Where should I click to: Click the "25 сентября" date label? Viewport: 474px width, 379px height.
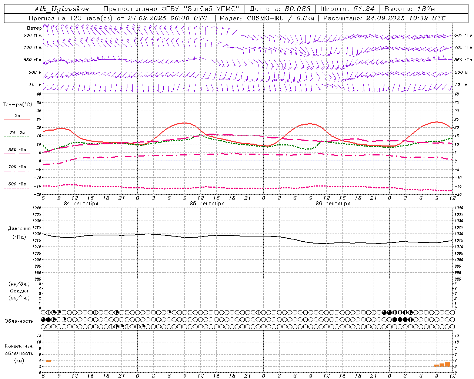[207, 204]
